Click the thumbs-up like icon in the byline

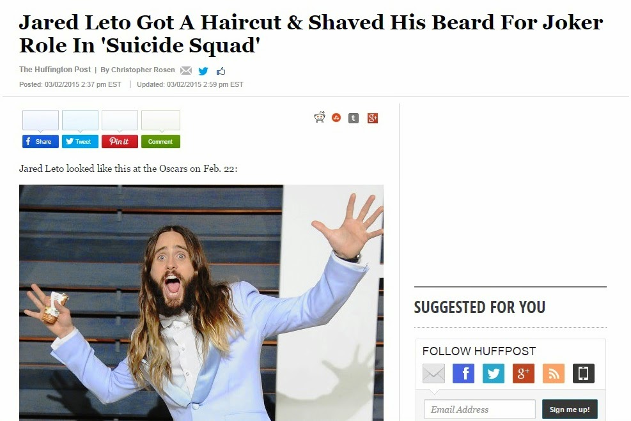(x=221, y=71)
